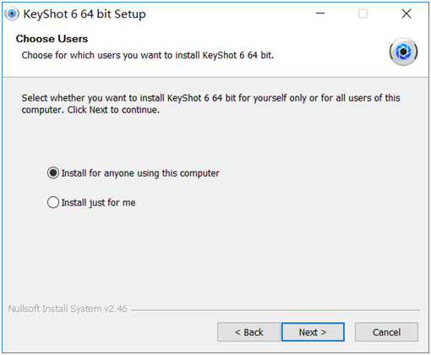Click the 'Nullsoft Install System v2.46' text
Image resolution: width=431 pixels, height=355 pixels.
pyautogui.click(x=68, y=309)
